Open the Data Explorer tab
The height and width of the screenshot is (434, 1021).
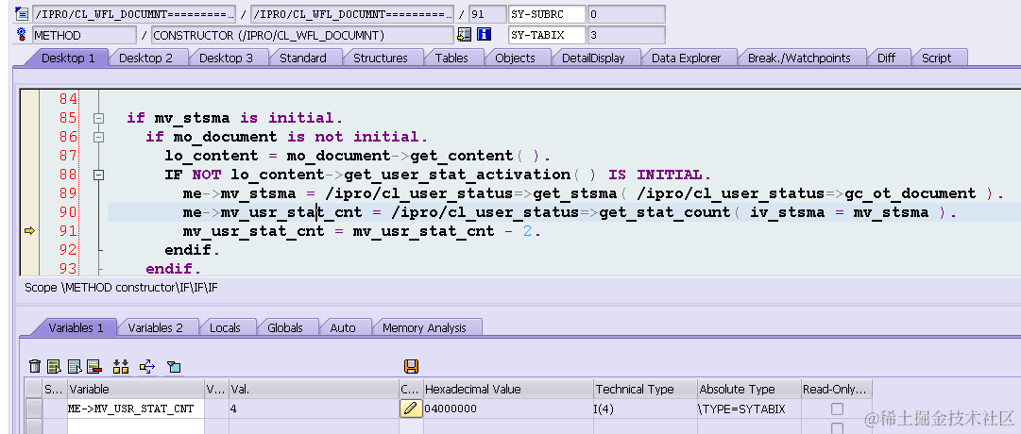687,58
